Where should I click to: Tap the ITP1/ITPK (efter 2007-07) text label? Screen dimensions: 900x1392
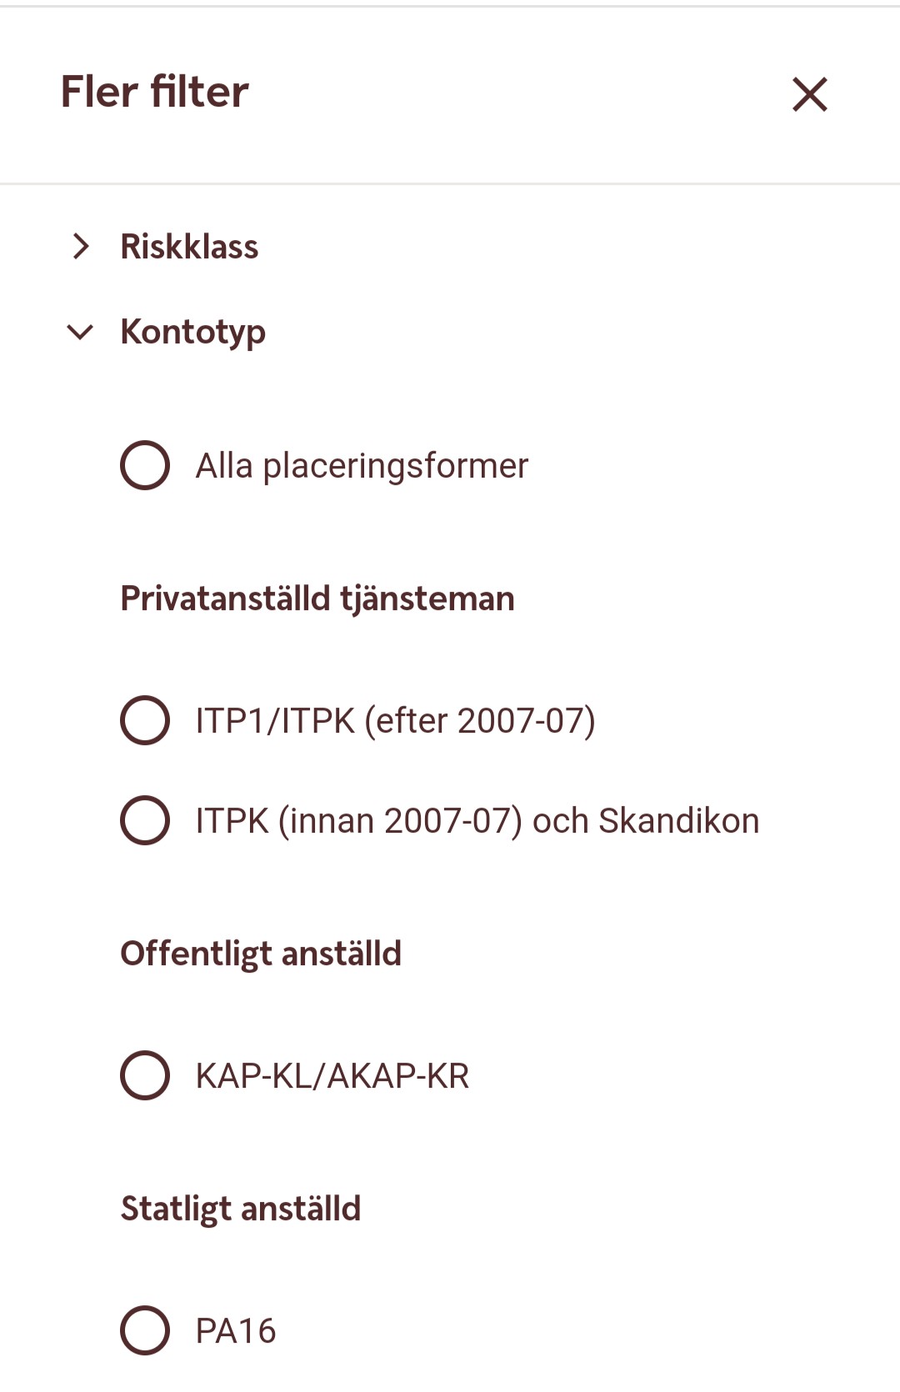click(395, 721)
